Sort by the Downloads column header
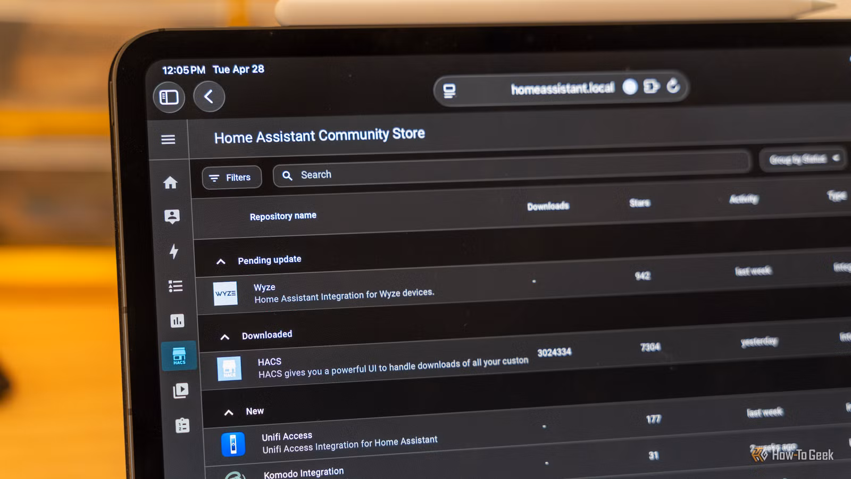This screenshot has width=851, height=479. [548, 206]
